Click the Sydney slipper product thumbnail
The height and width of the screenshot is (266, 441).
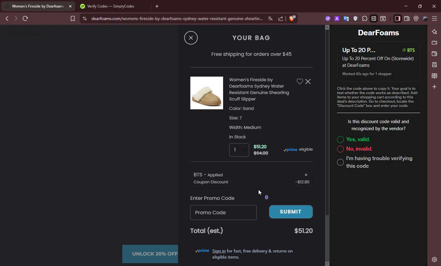coord(207,93)
